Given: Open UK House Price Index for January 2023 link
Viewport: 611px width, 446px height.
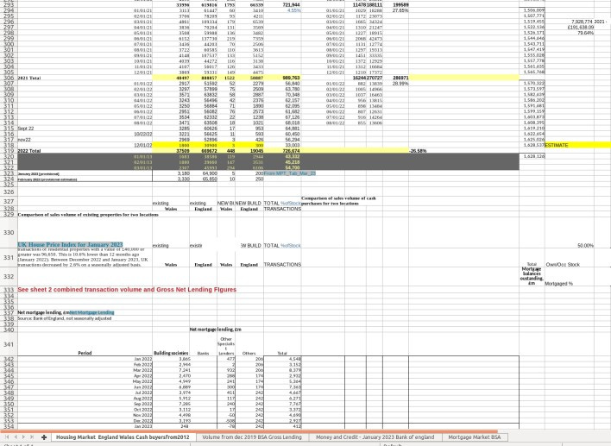Looking at the screenshot, I should point(70,245).
